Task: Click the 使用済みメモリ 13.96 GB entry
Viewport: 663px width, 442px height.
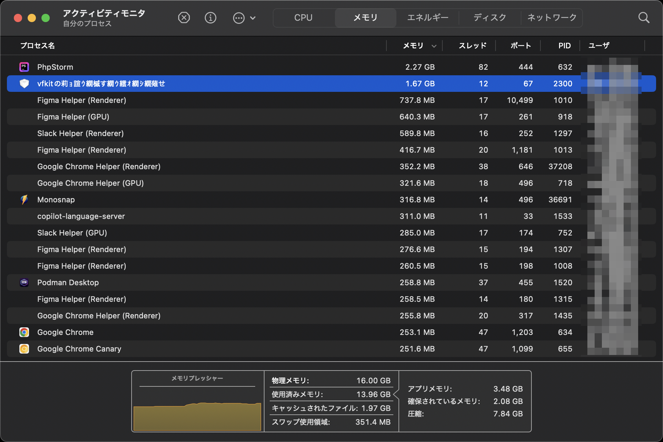Action: (x=331, y=394)
